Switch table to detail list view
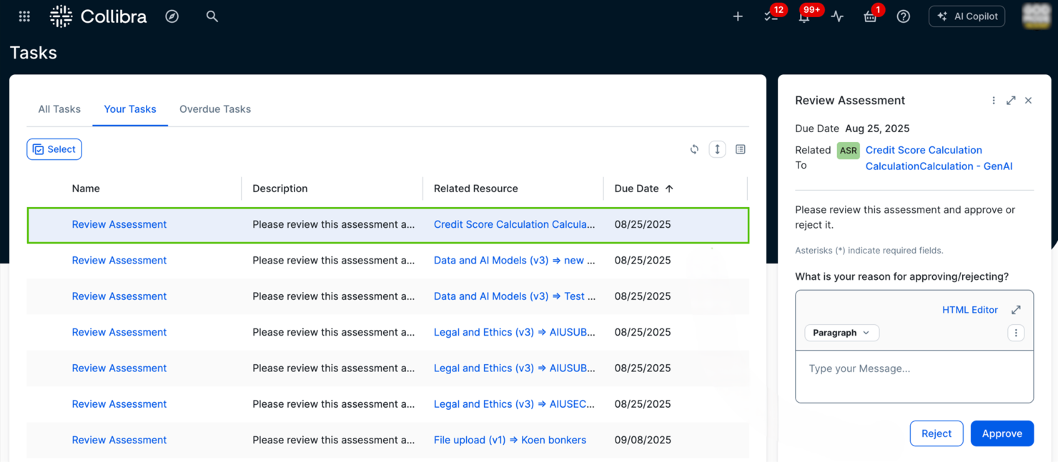Viewport: 1058px width, 462px height. point(740,149)
